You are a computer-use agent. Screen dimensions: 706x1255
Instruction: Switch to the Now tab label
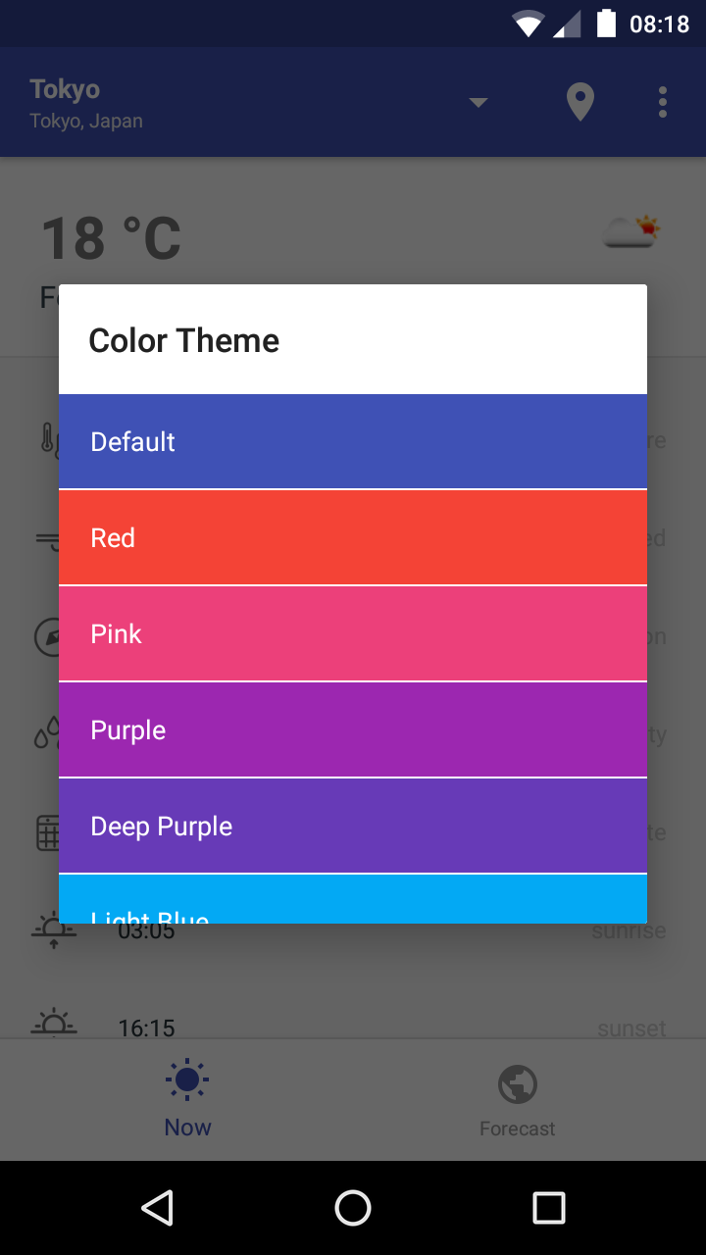[187, 1128]
